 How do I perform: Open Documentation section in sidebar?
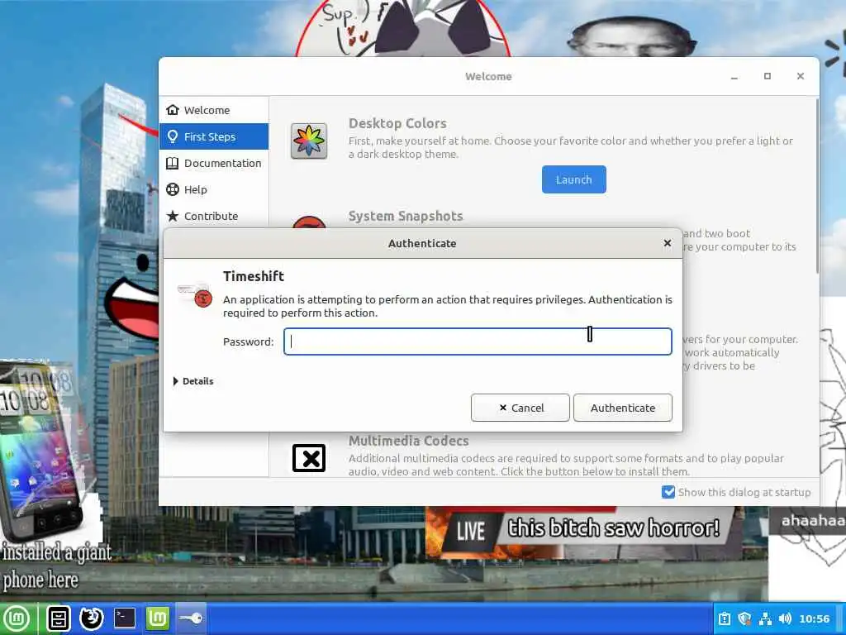click(x=214, y=163)
